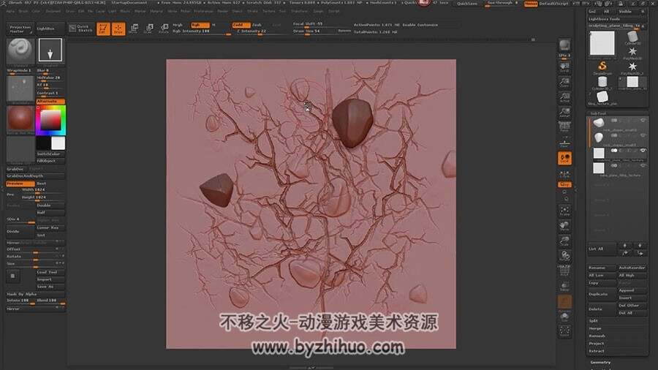Click the Rotate view icon in right shelf
Viewport: 658px width, 370px height.
coord(564,257)
